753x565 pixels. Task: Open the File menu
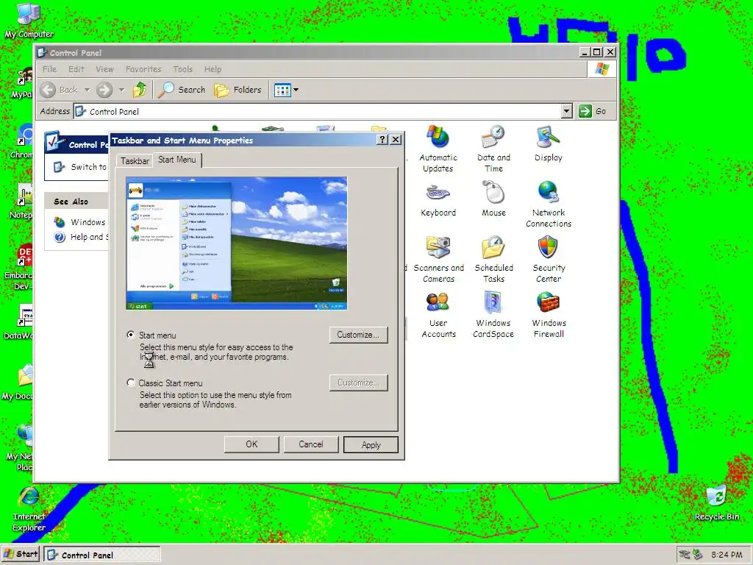[x=49, y=69]
